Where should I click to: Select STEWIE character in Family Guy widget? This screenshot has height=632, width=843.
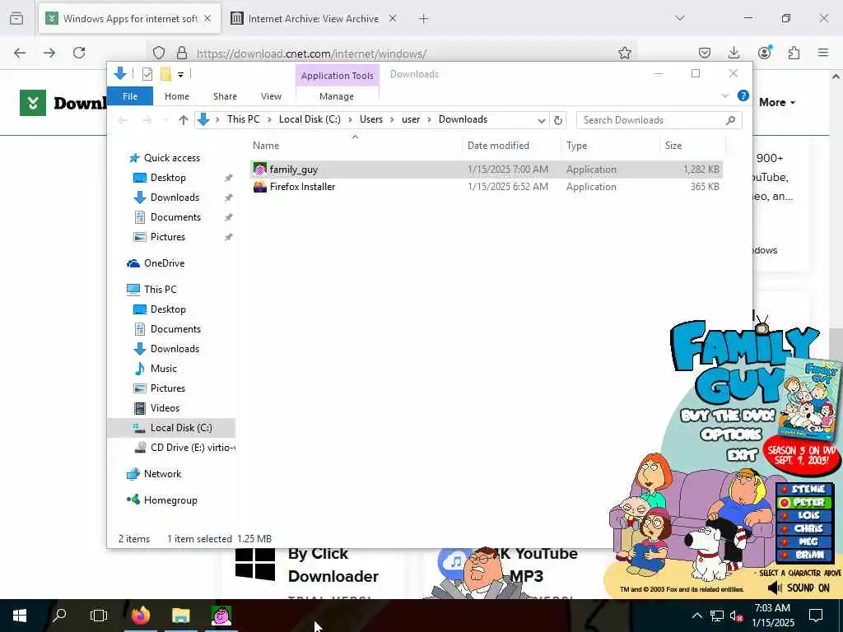pos(805,489)
